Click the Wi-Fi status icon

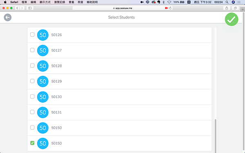click(169, 2)
